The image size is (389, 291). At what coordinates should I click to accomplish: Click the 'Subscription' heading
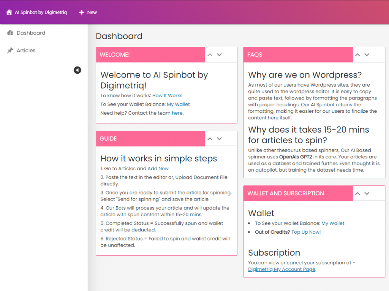tap(274, 253)
